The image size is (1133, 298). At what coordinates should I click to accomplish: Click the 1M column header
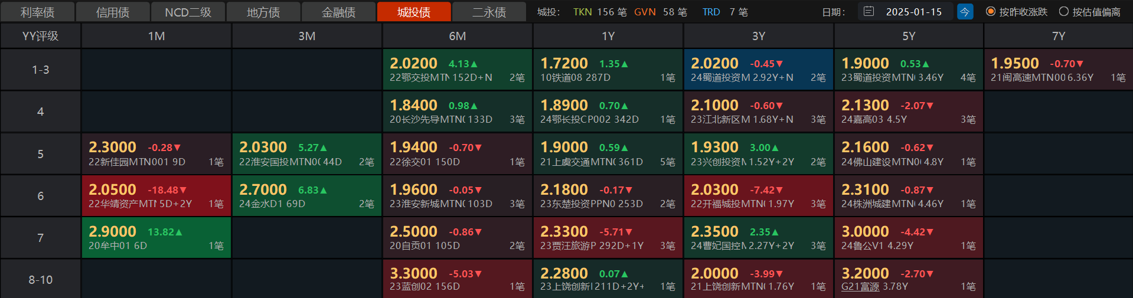156,36
